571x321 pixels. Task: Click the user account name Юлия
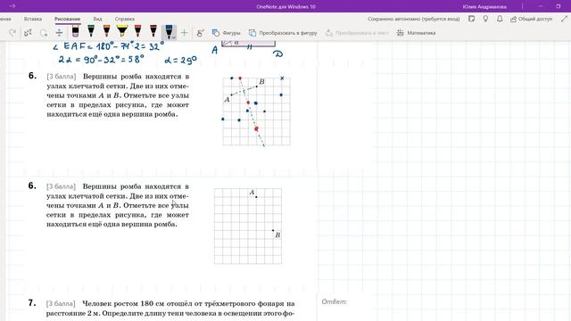(x=484, y=6)
